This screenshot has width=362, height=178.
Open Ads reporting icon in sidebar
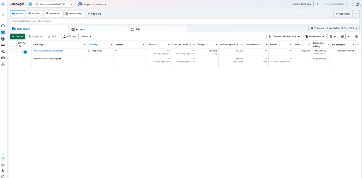[x=3, y=39]
